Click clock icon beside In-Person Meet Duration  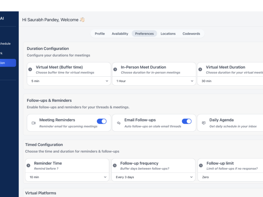115,70
